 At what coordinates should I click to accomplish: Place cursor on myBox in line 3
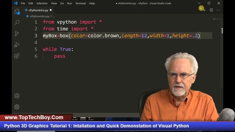pyautogui.click(x=50, y=36)
